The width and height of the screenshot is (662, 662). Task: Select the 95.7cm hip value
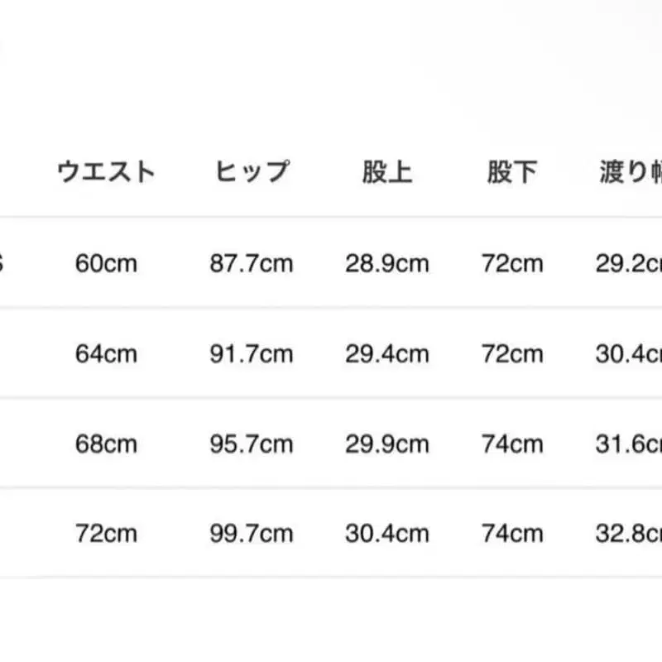(x=252, y=444)
